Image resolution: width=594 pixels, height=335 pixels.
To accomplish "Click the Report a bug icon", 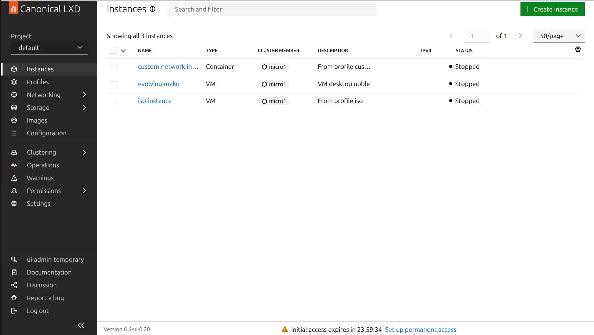I will click(14, 298).
